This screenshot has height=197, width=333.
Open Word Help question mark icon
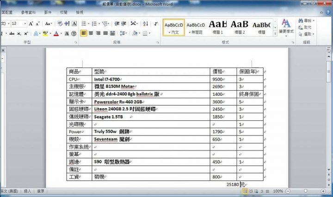tap(328, 12)
